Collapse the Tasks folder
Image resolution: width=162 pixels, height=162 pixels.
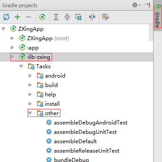[x=21, y=66]
